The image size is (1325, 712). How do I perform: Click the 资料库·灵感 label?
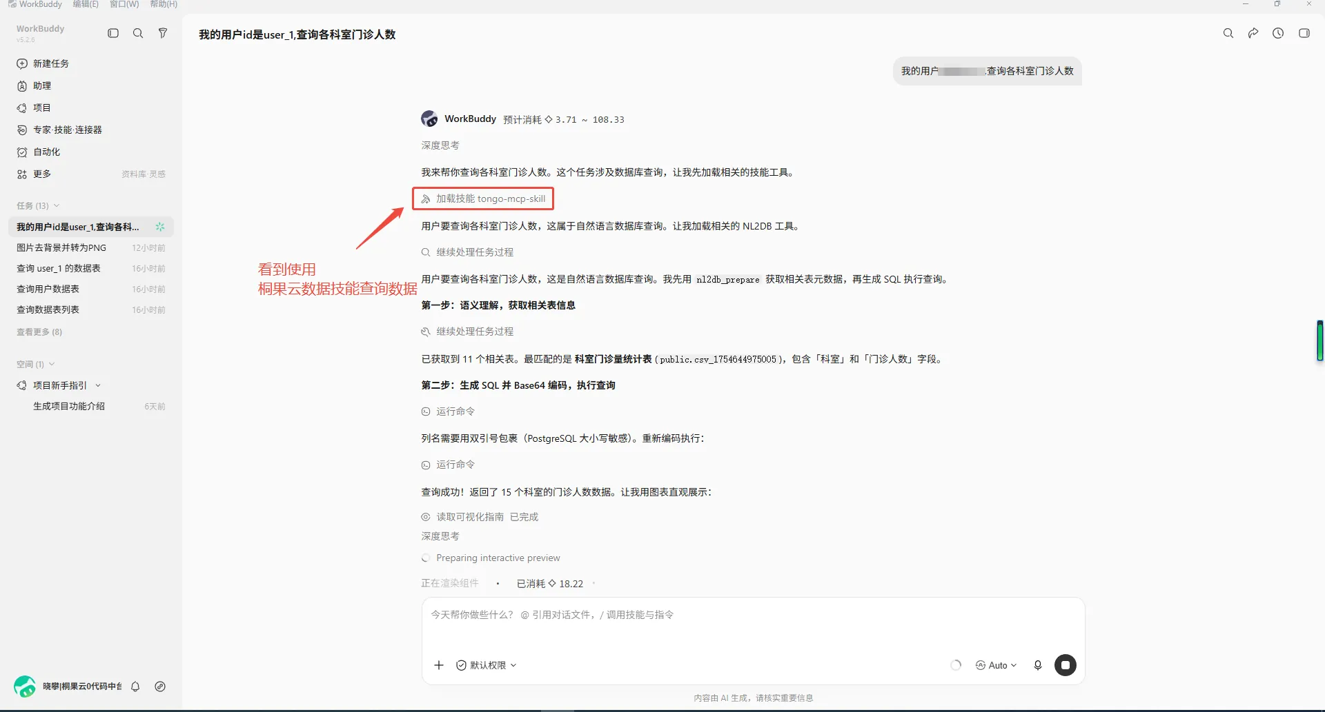[x=144, y=174]
